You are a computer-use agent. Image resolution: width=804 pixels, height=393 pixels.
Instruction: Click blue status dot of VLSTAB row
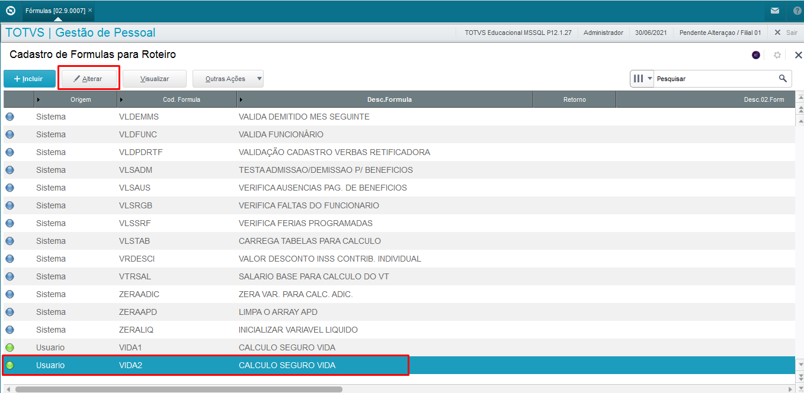[x=9, y=241]
